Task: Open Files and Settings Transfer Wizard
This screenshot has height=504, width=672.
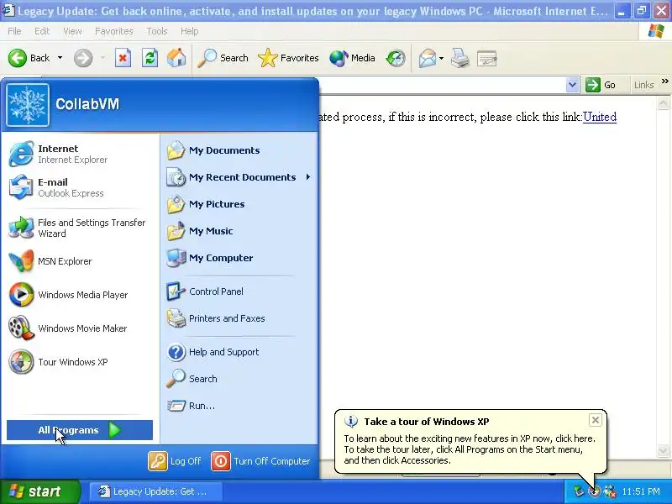Action: pos(80,228)
